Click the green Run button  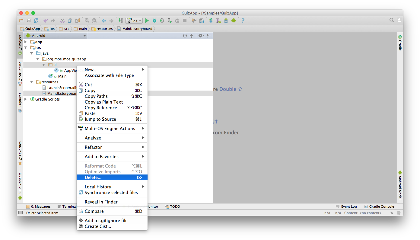(x=147, y=21)
